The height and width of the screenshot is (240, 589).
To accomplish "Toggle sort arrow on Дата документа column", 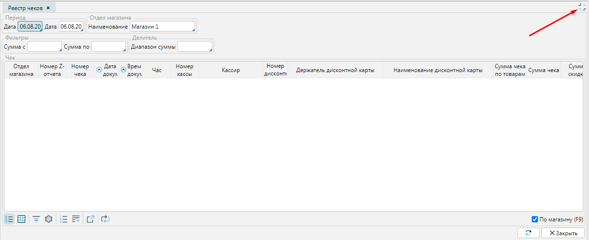I will pyautogui.click(x=100, y=70).
